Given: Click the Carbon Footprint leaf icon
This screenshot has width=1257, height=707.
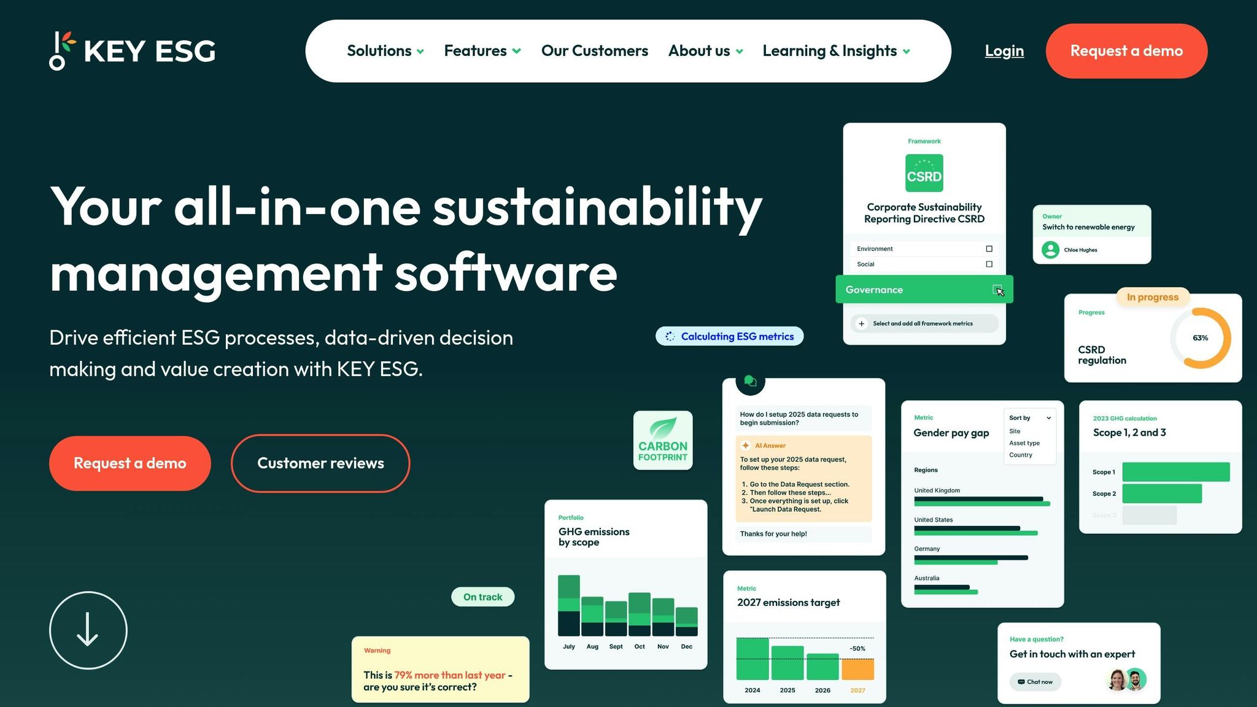Looking at the screenshot, I should [x=663, y=428].
